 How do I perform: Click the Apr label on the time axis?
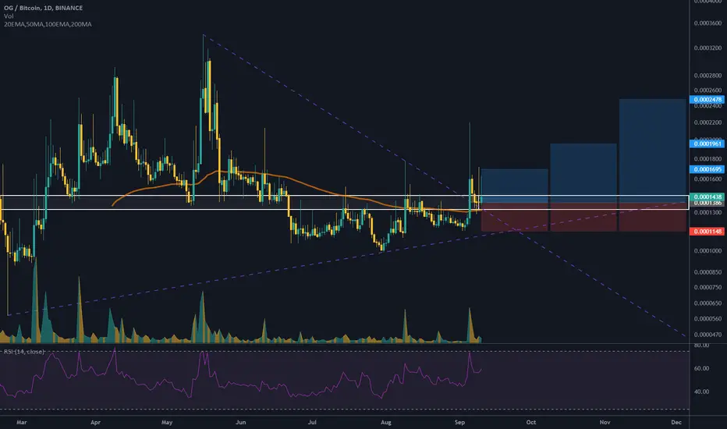tap(95, 423)
